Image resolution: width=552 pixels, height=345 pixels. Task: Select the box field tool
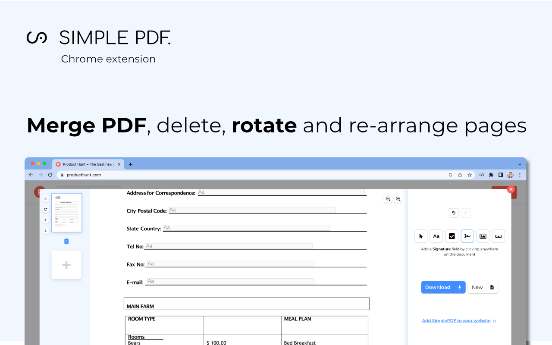[499, 236]
